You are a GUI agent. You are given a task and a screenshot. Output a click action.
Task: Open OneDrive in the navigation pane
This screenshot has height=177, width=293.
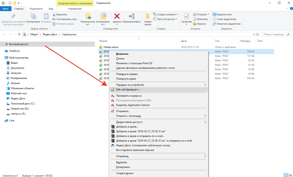(14, 51)
